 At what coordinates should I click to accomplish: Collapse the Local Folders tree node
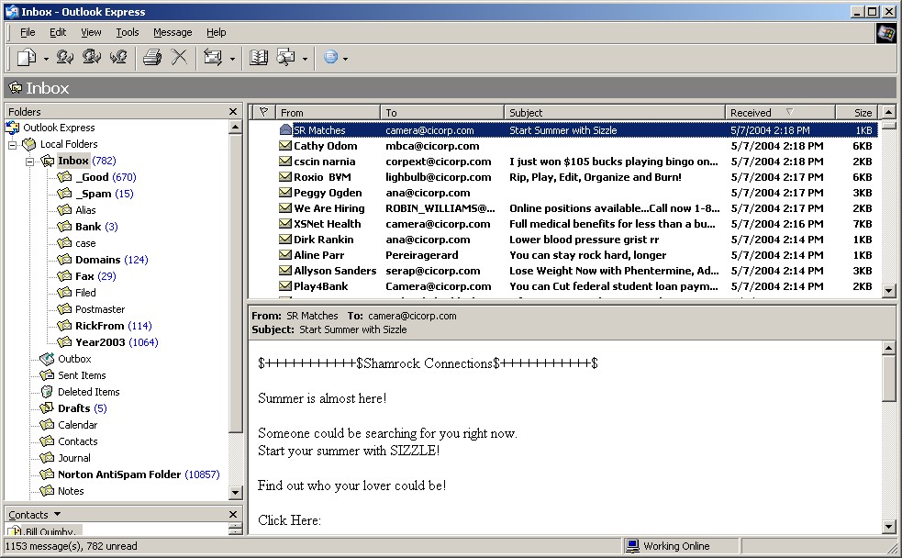[12, 144]
